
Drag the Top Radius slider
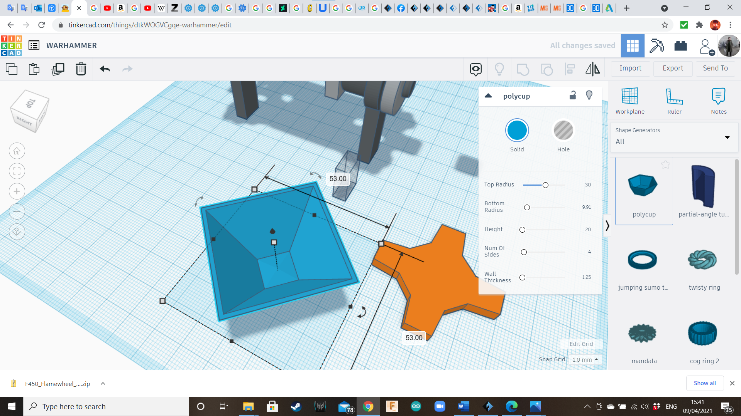tap(545, 185)
